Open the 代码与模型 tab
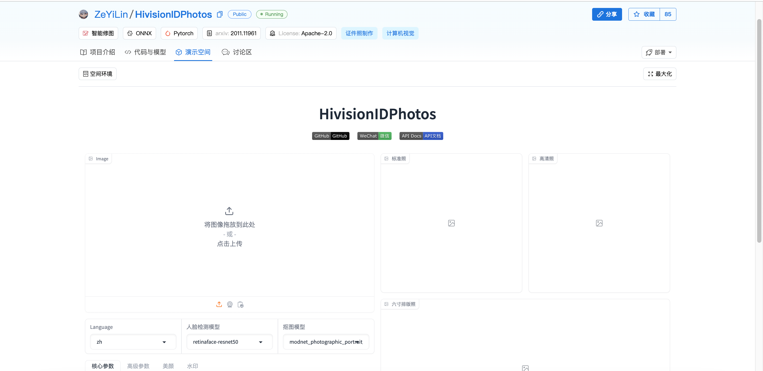 click(x=145, y=52)
